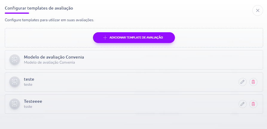Click the document icon beside 'Modelo de avaliação Convenia'

[15, 60]
